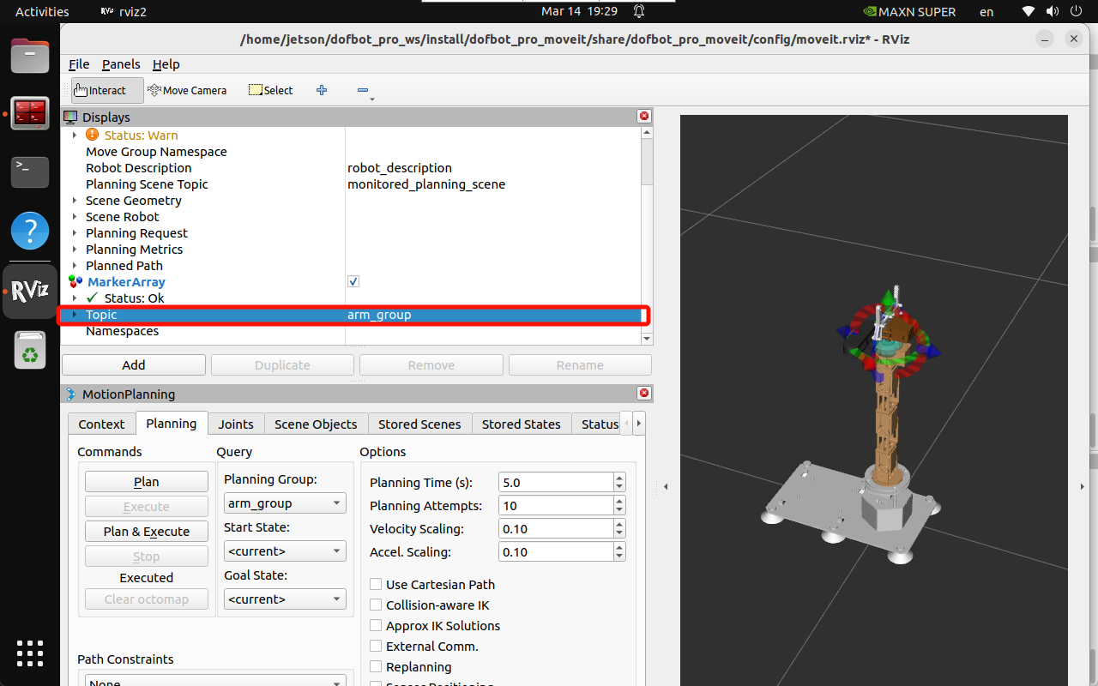Click the Displays panel monitor icon
This screenshot has height=686, width=1098.
[x=70, y=117]
